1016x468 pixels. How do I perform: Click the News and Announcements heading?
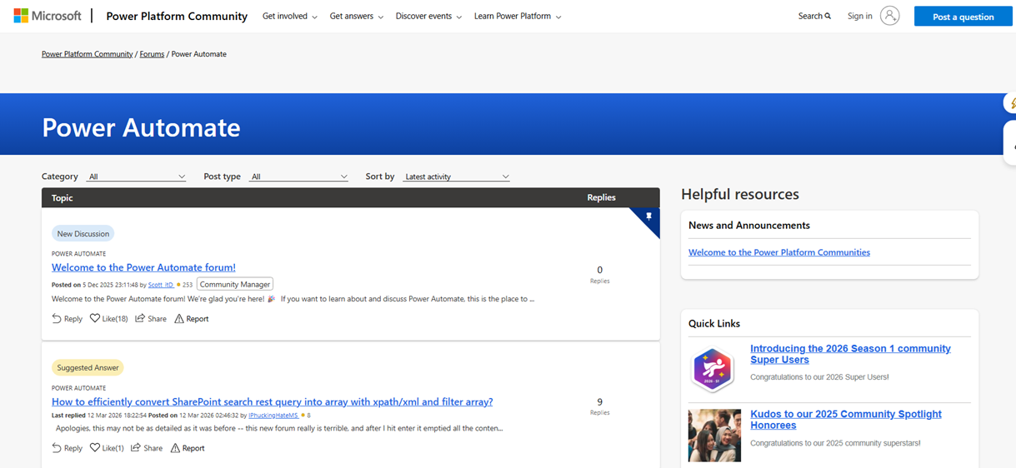(749, 225)
